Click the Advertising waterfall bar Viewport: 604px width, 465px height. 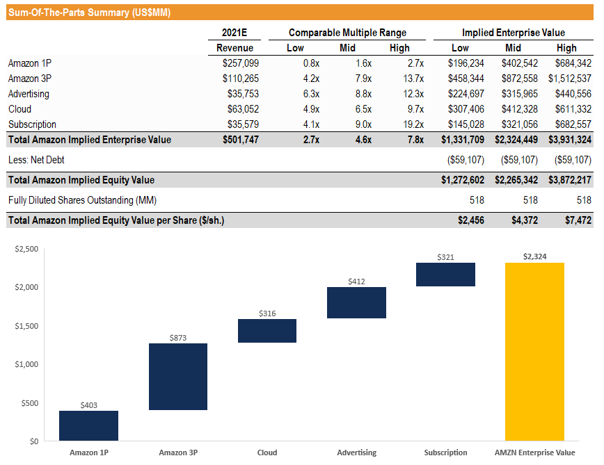coord(357,302)
